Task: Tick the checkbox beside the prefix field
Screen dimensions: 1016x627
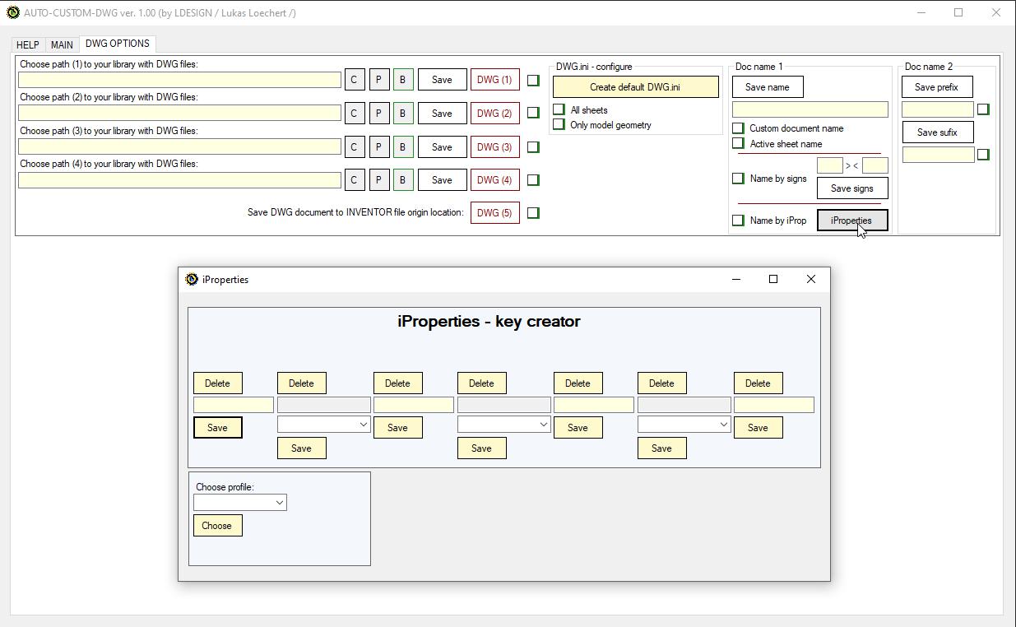Action: (x=983, y=109)
